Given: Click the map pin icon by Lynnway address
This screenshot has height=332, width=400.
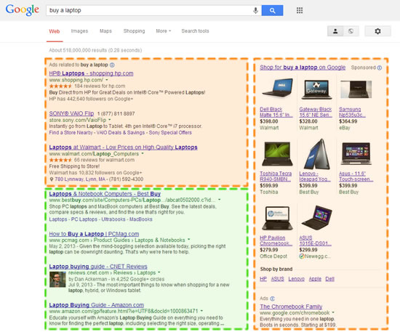Looking at the screenshot, I should 52,179.
